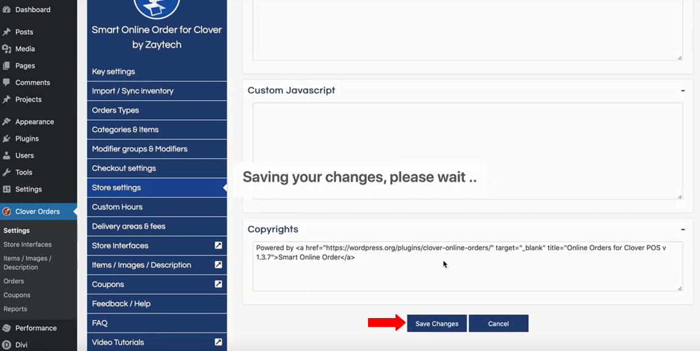
Task: Open Key settings in plugin menu
Action: [x=157, y=71]
